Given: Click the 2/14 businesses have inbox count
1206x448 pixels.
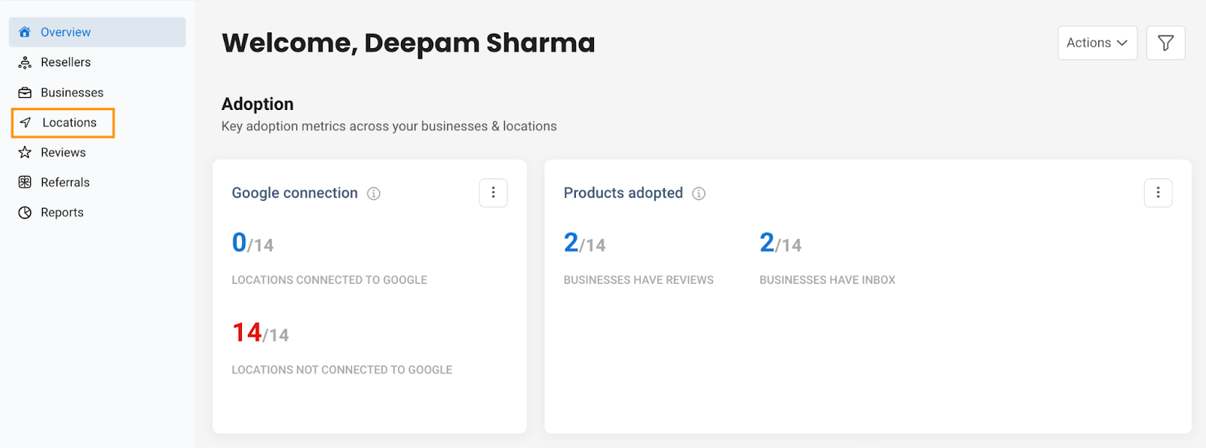Looking at the screenshot, I should coord(780,243).
